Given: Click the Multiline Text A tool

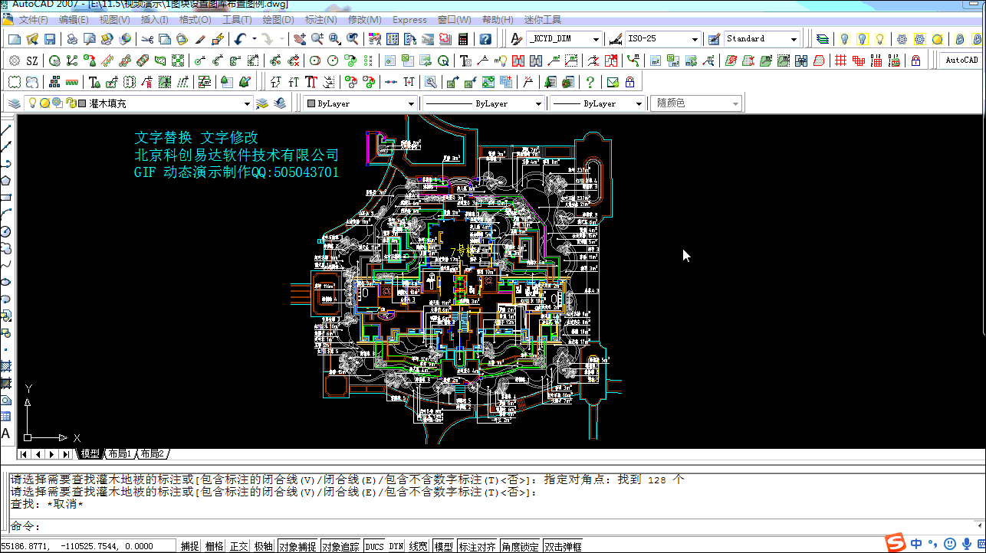Looking at the screenshot, I should tap(6, 434).
